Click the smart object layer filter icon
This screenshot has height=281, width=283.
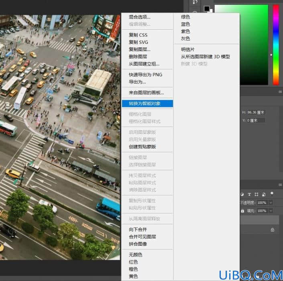264,195
